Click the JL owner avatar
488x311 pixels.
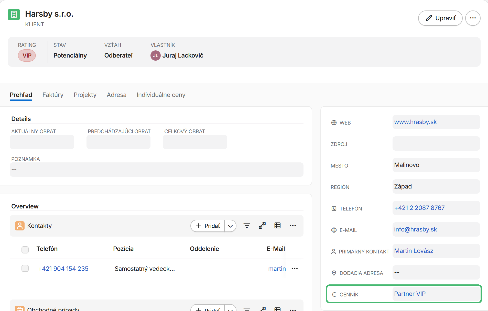(x=155, y=55)
